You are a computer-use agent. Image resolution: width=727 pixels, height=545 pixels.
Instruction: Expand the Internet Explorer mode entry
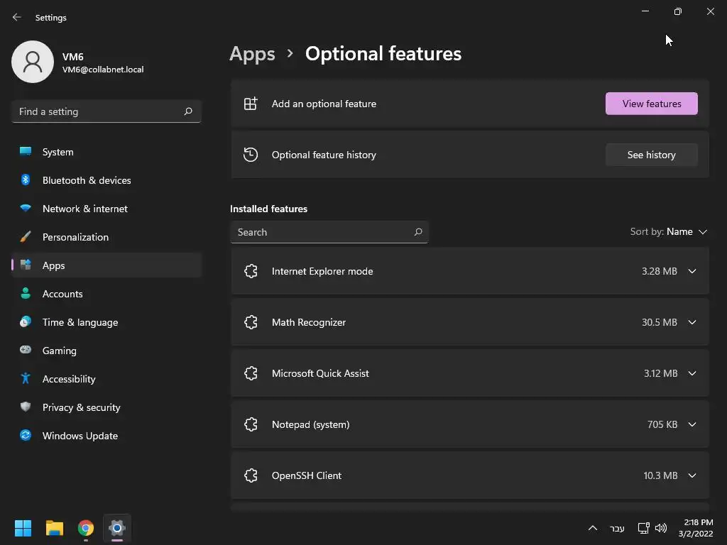pyautogui.click(x=692, y=271)
